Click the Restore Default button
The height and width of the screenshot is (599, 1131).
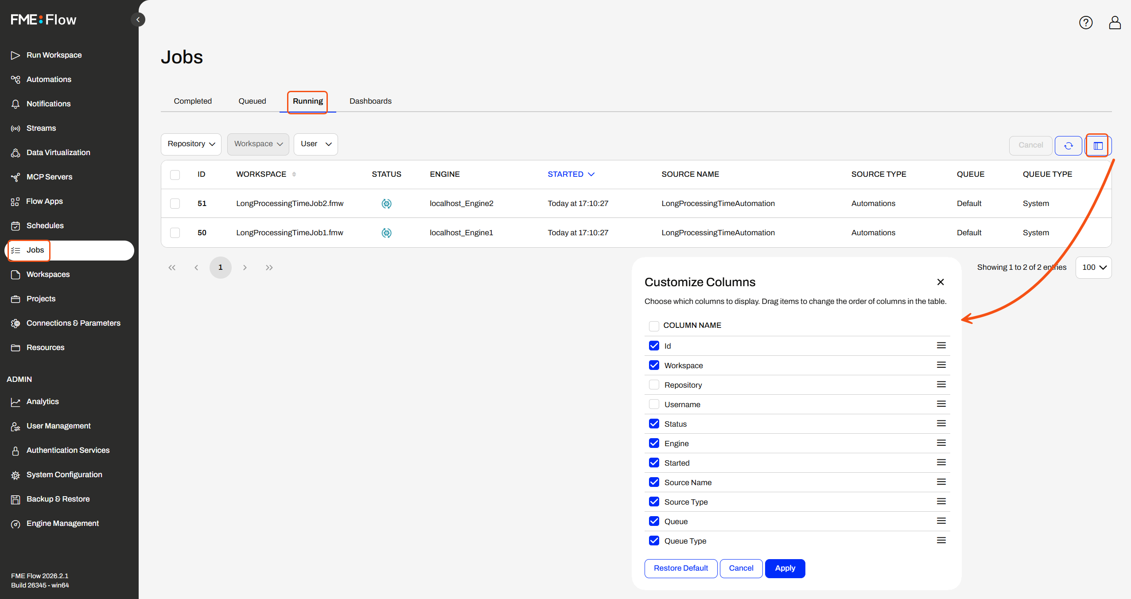[681, 568]
